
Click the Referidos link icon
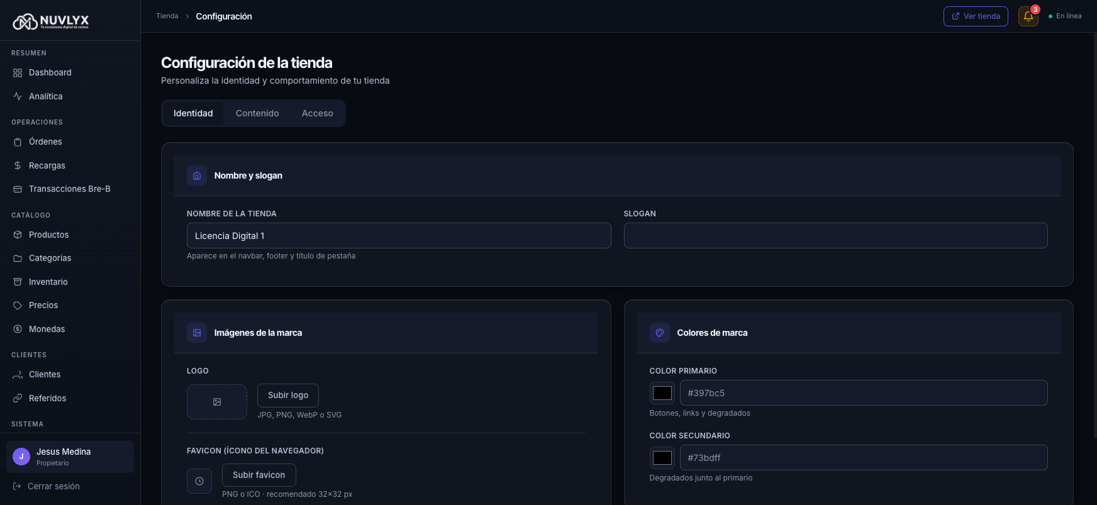pos(18,398)
